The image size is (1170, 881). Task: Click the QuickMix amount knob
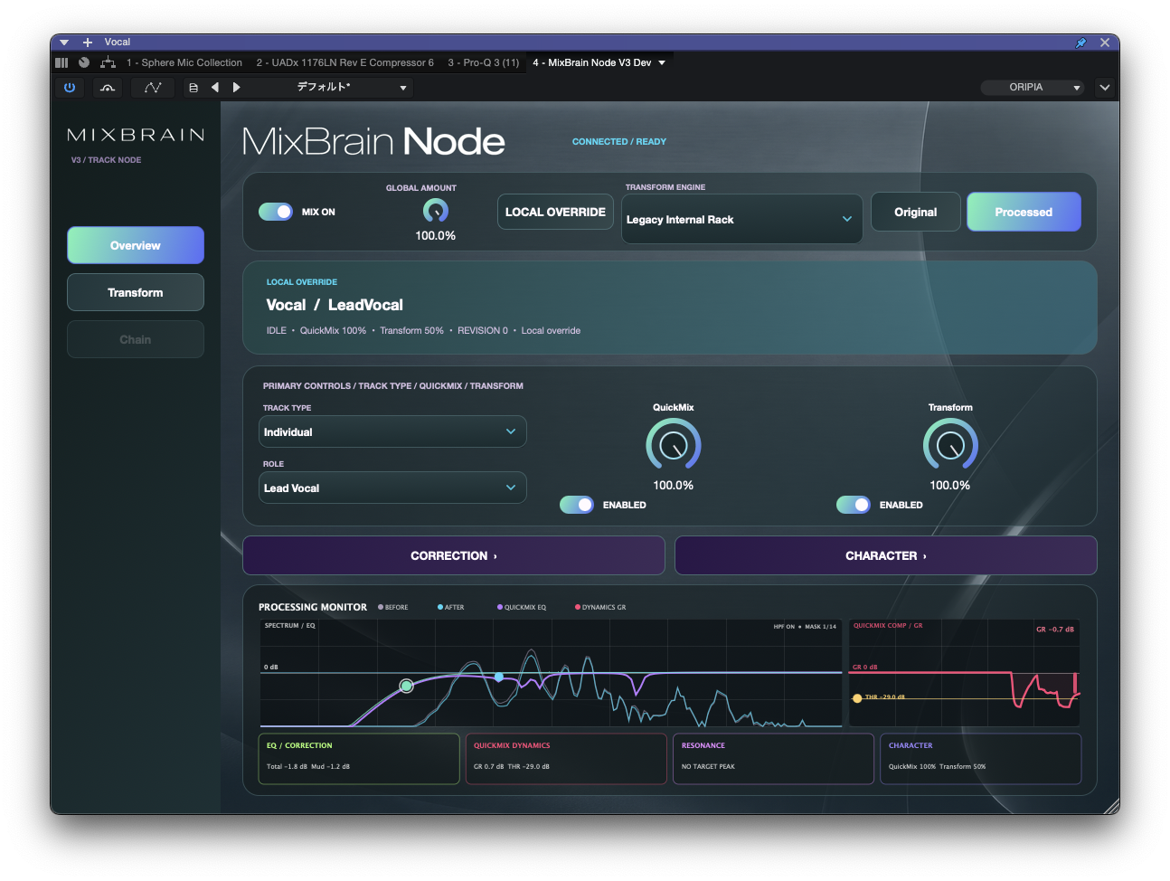tap(674, 445)
